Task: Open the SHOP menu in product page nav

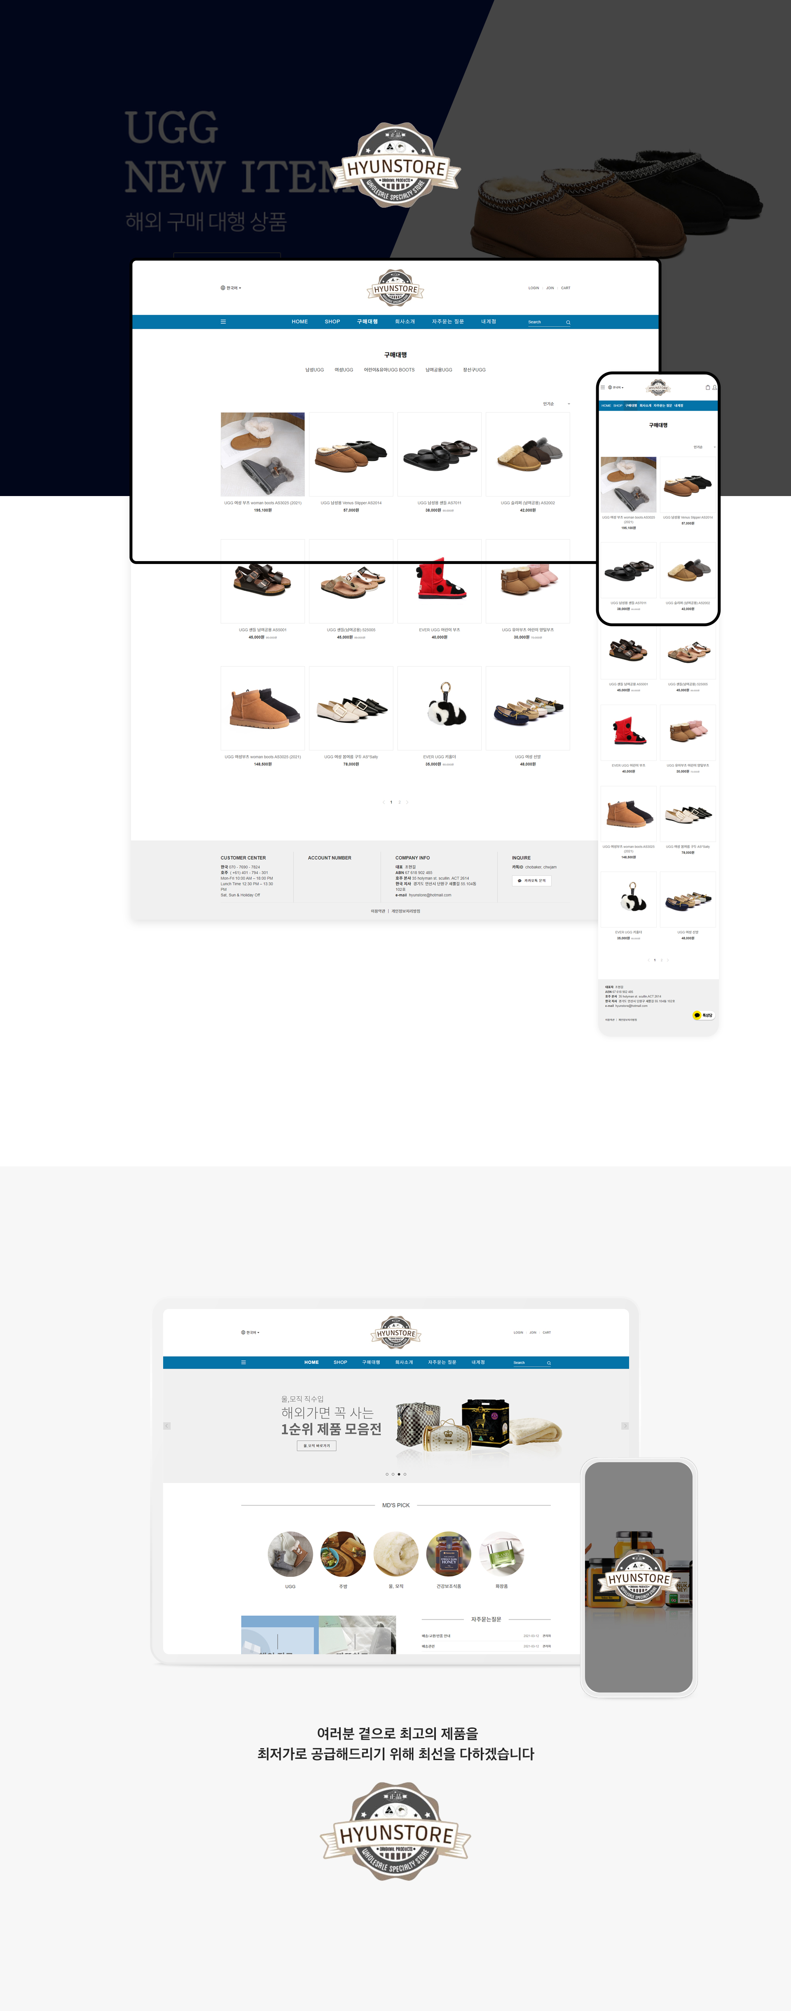Action: [x=332, y=322]
